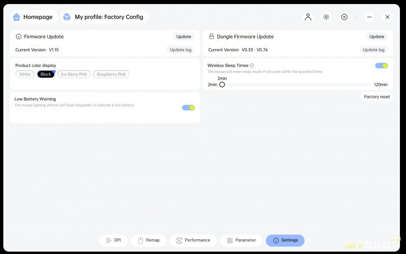Click the Wireless Sleep Time info icon
The width and height of the screenshot is (406, 254).
tap(252, 65)
